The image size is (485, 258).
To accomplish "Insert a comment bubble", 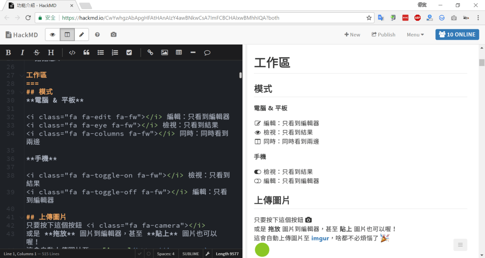I will point(207,53).
